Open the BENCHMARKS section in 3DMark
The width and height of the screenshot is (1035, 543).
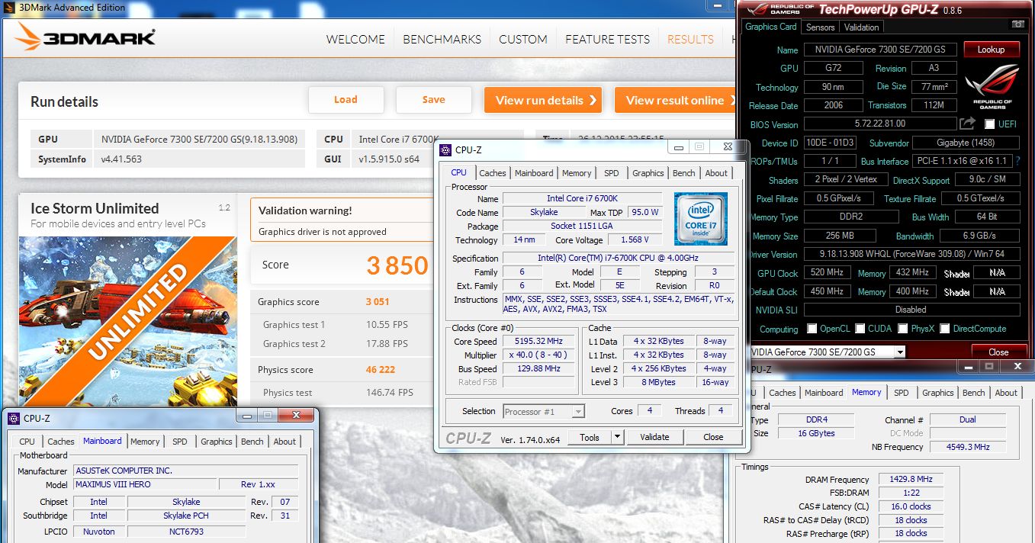(x=442, y=39)
